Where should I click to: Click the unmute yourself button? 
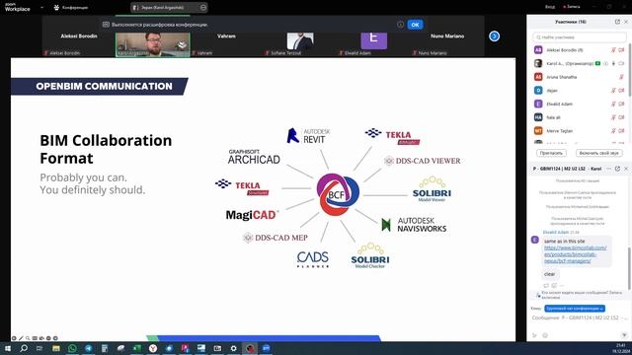[599, 153]
